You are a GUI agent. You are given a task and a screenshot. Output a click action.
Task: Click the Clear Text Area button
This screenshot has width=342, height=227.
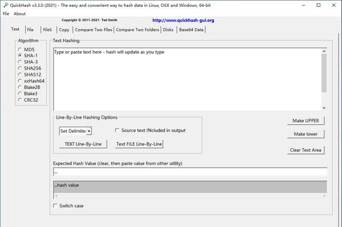306,150
